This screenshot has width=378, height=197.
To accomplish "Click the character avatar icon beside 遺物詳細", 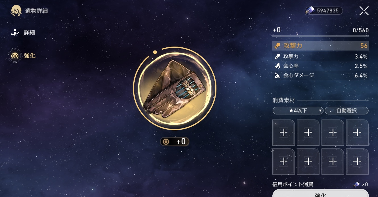I will coord(16,11).
